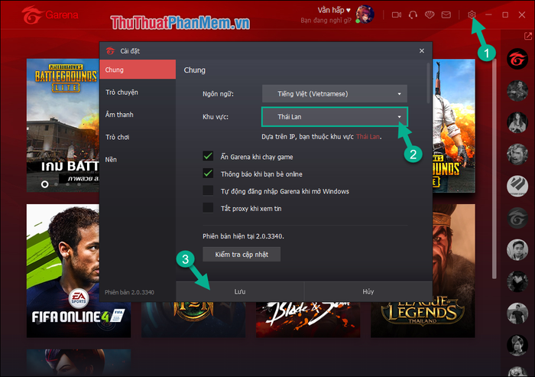Switch to the Nền settings tab
This screenshot has height=377, width=535.
click(x=138, y=160)
